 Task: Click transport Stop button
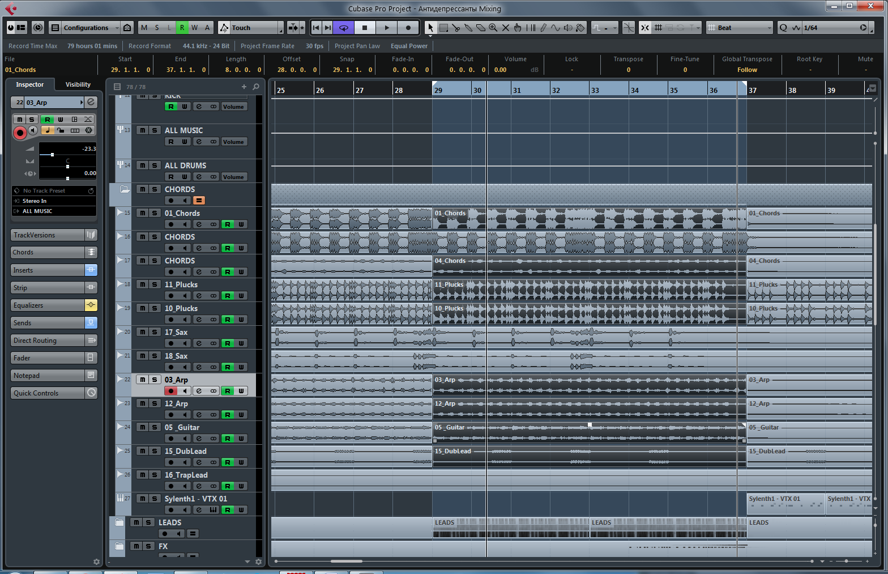point(365,27)
